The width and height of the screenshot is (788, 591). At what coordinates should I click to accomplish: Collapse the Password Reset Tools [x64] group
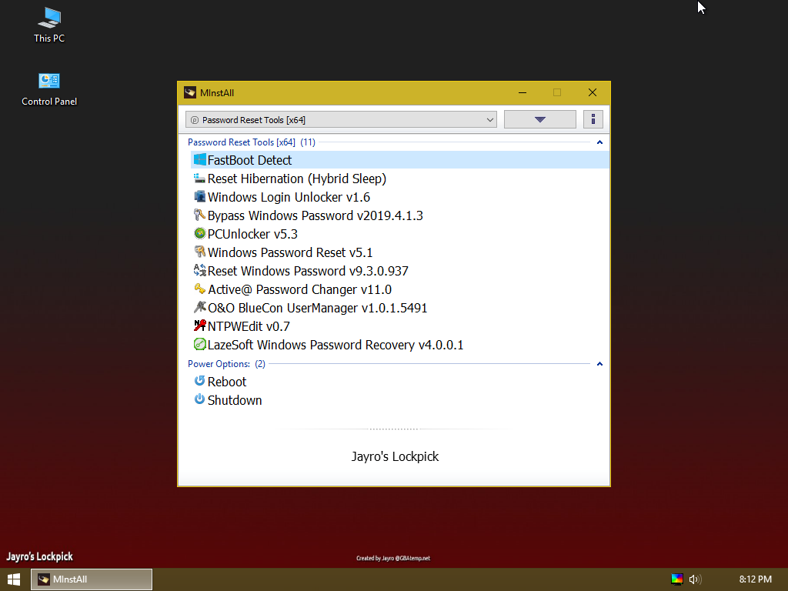[599, 142]
